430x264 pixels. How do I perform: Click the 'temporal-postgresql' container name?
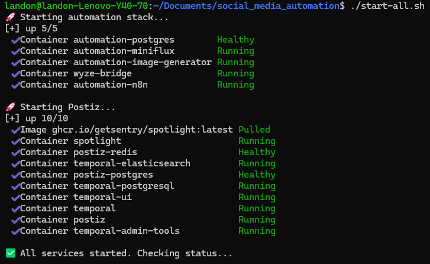coord(124,186)
